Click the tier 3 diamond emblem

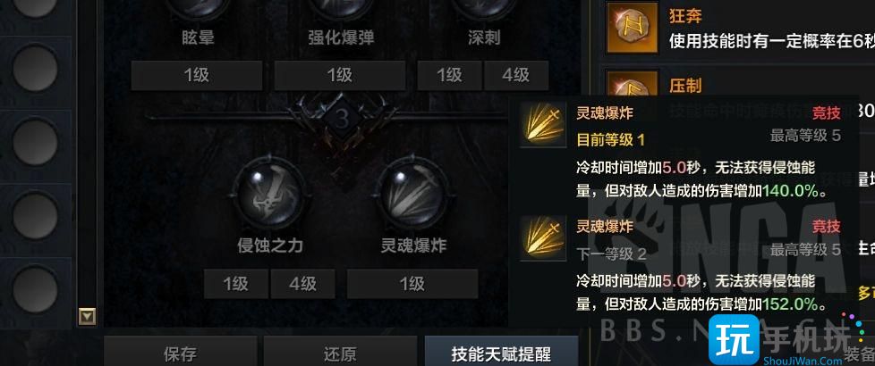tap(344, 119)
